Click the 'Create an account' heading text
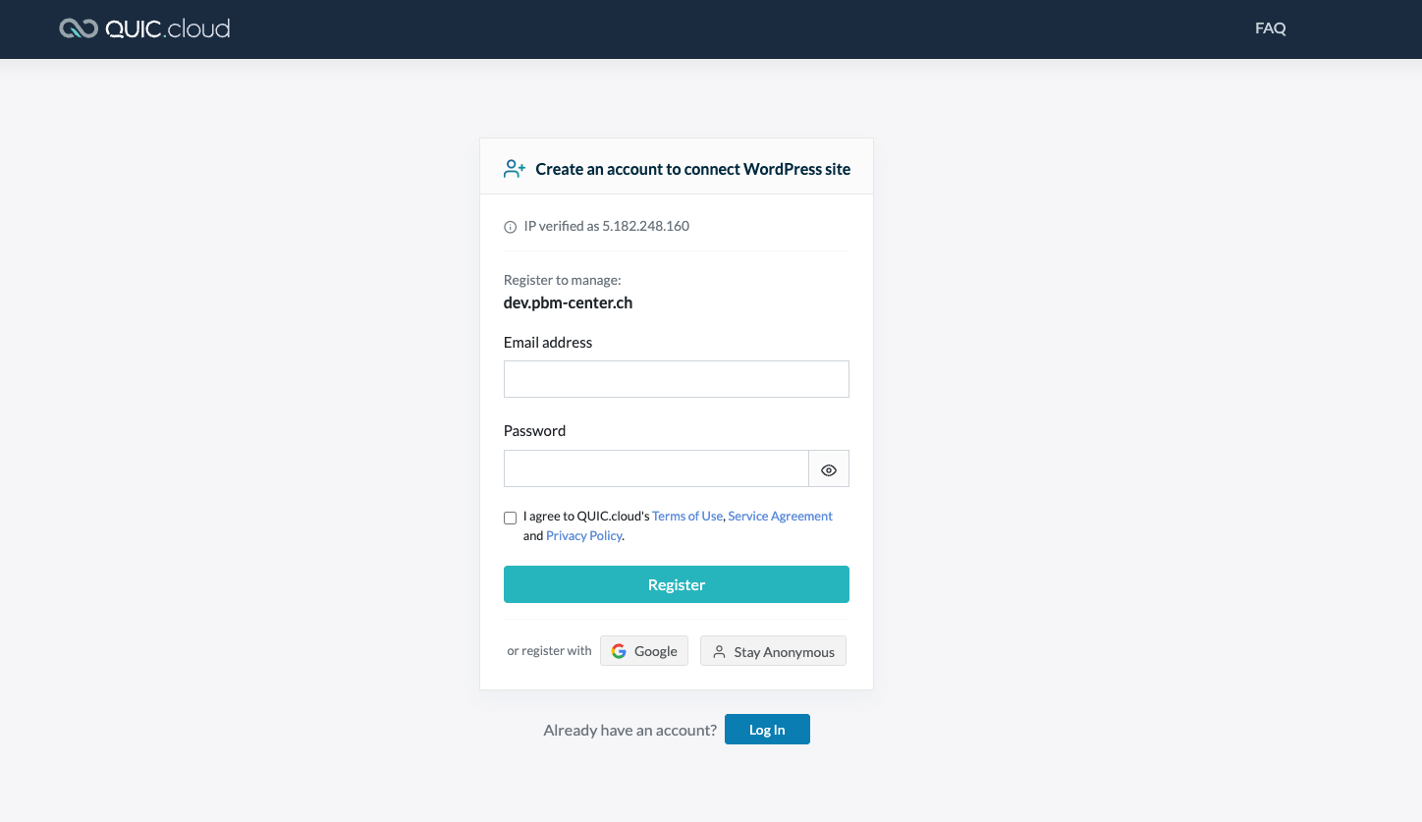1422x822 pixels. (692, 169)
